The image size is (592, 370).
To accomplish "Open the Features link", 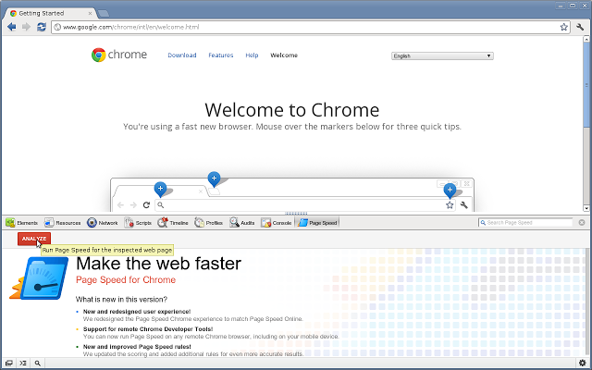I will (220, 55).
